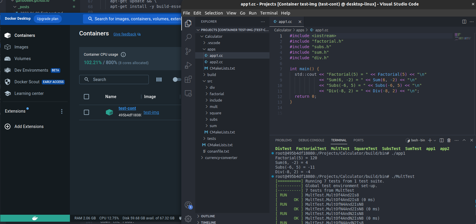
Task: Collapse the src folder
Action: (x=209, y=81)
